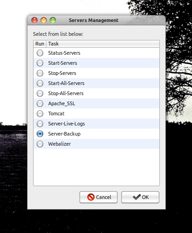The image size is (192, 233).
Task: Choose the Start-Servers radio option
Action: coord(40,63)
